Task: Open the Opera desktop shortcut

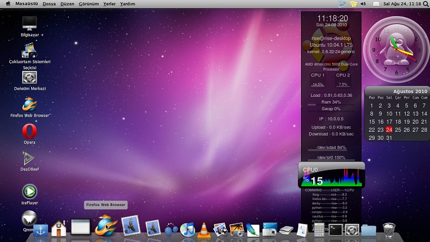Action: tap(29, 131)
